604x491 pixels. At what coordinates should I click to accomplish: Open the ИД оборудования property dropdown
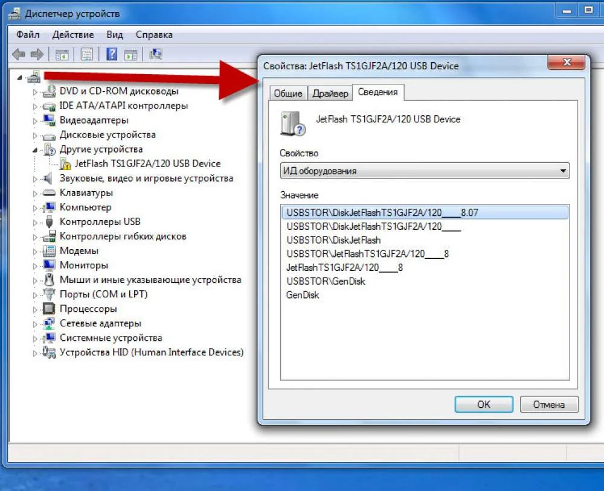coord(425,171)
